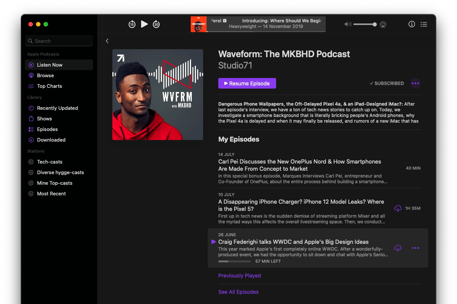
Task: Click the Browse podcast icon
Action: point(31,76)
